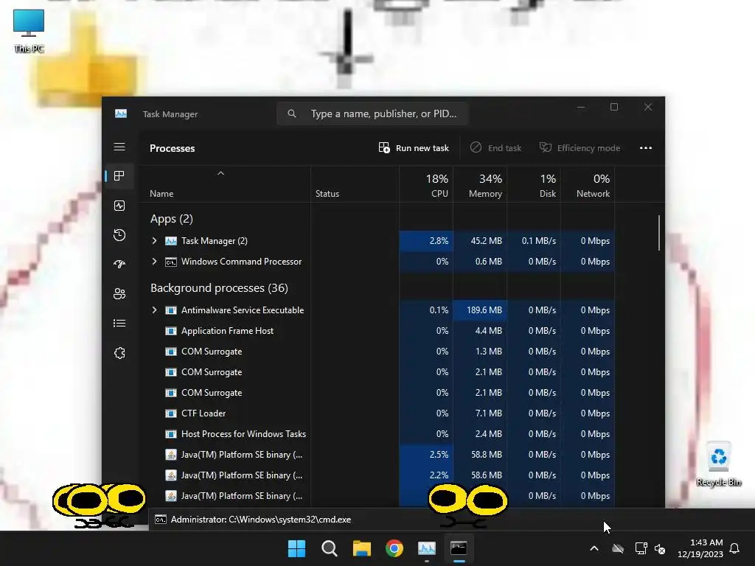Click the 2.4 MB memory cell
The height and width of the screenshot is (566, 755).
480,433
